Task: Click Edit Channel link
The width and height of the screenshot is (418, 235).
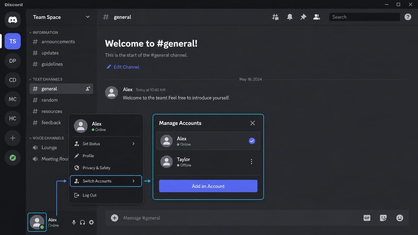Action: tap(123, 67)
